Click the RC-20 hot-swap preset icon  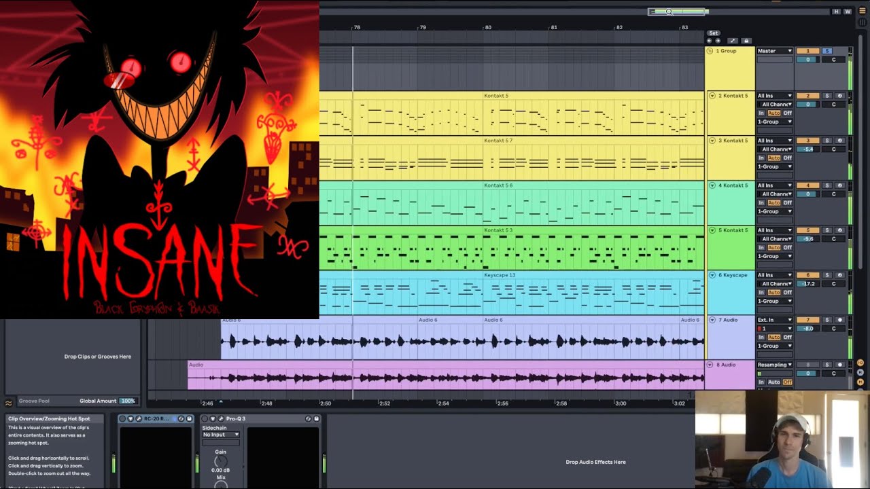[181, 418]
